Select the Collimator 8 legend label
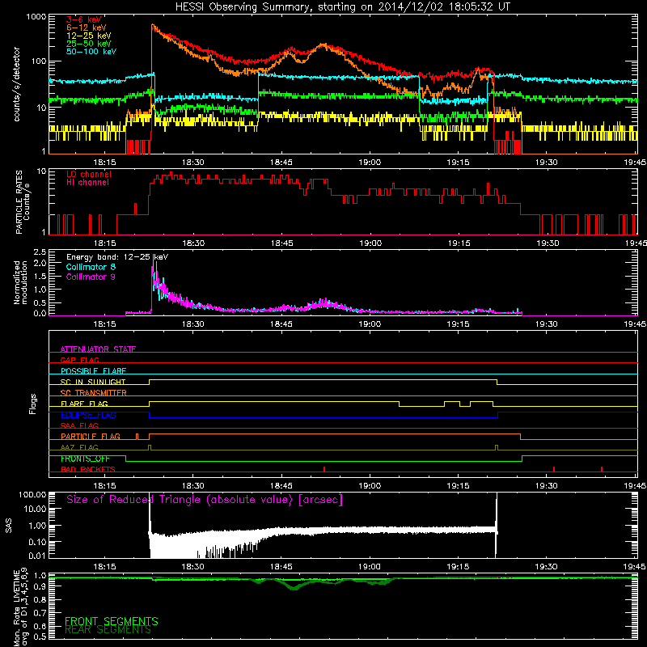 (91, 267)
